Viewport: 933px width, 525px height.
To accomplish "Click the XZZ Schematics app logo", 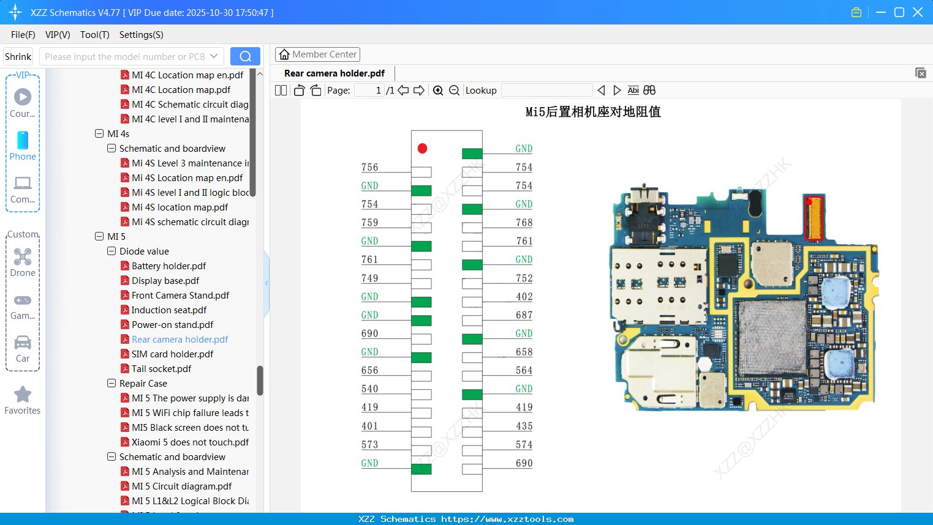I will tap(15, 12).
